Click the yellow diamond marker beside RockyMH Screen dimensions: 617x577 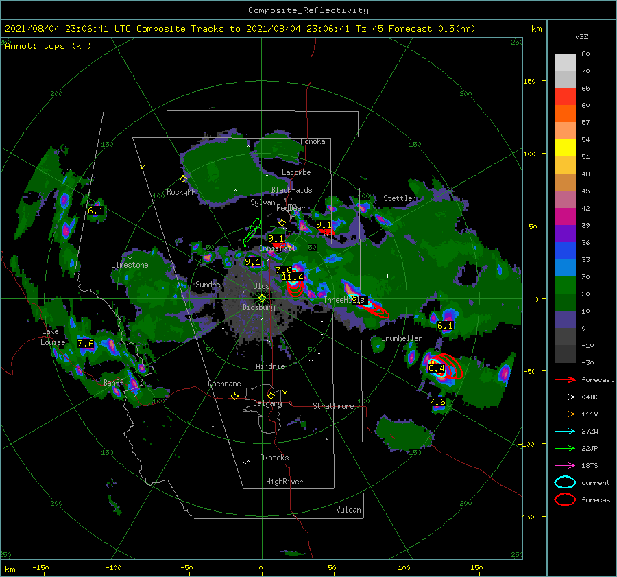[183, 179]
